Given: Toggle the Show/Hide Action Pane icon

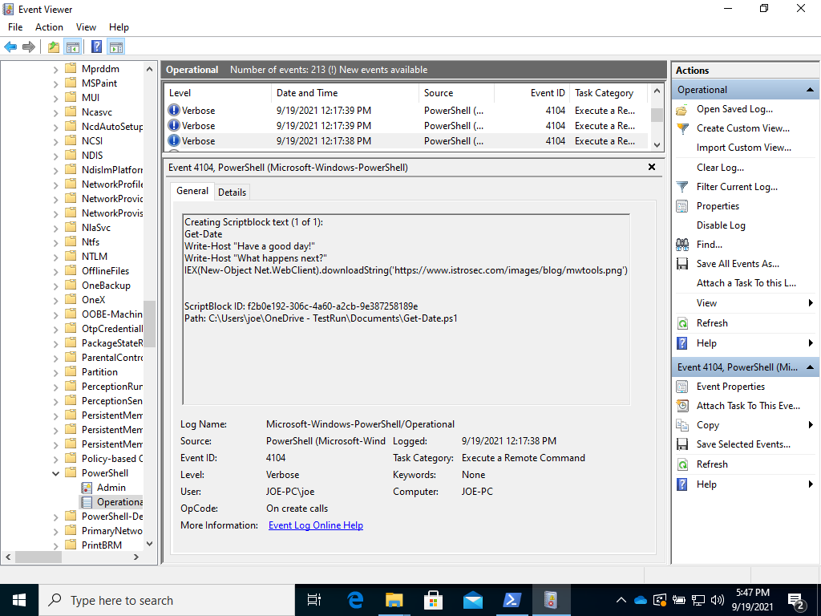Looking at the screenshot, I should click(116, 47).
